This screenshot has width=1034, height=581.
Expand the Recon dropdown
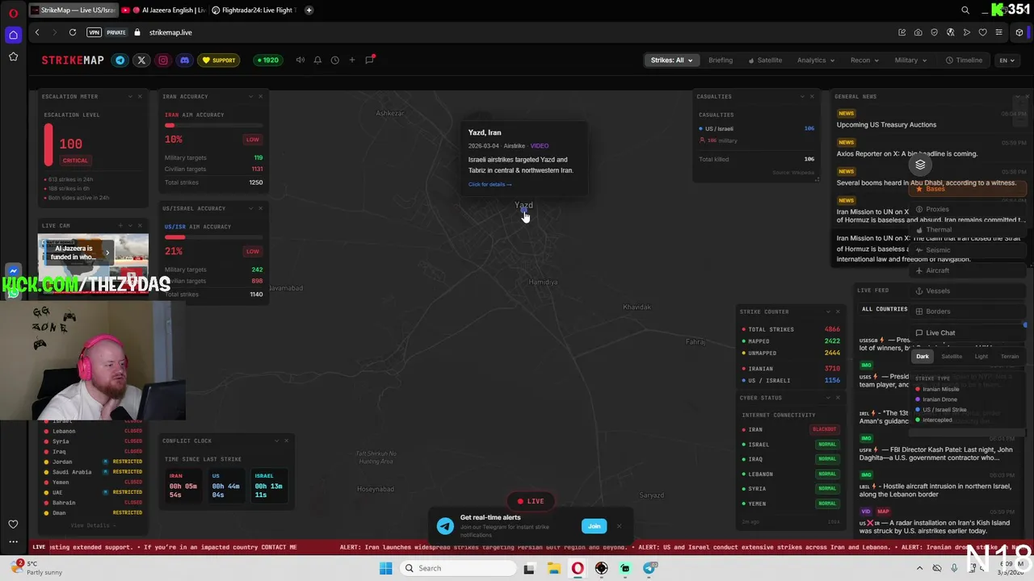click(x=864, y=60)
